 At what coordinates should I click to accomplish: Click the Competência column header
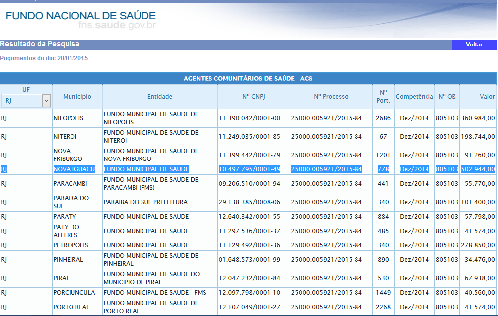[x=414, y=97]
